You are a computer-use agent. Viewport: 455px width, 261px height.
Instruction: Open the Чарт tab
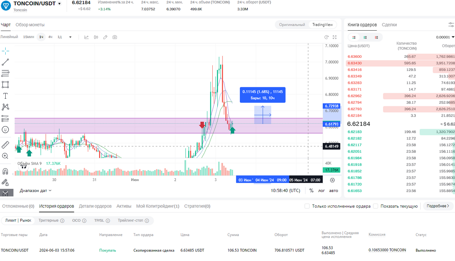(x=6, y=25)
